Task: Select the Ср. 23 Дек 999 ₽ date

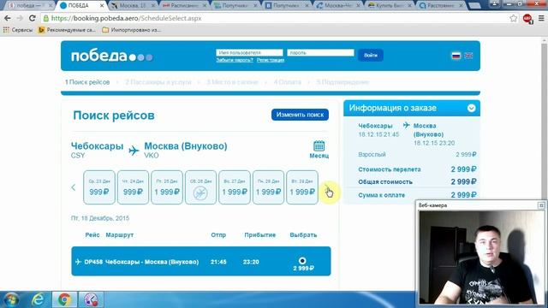Action: (x=99, y=187)
